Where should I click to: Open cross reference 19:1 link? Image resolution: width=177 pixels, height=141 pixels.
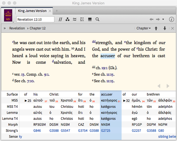point(104,68)
